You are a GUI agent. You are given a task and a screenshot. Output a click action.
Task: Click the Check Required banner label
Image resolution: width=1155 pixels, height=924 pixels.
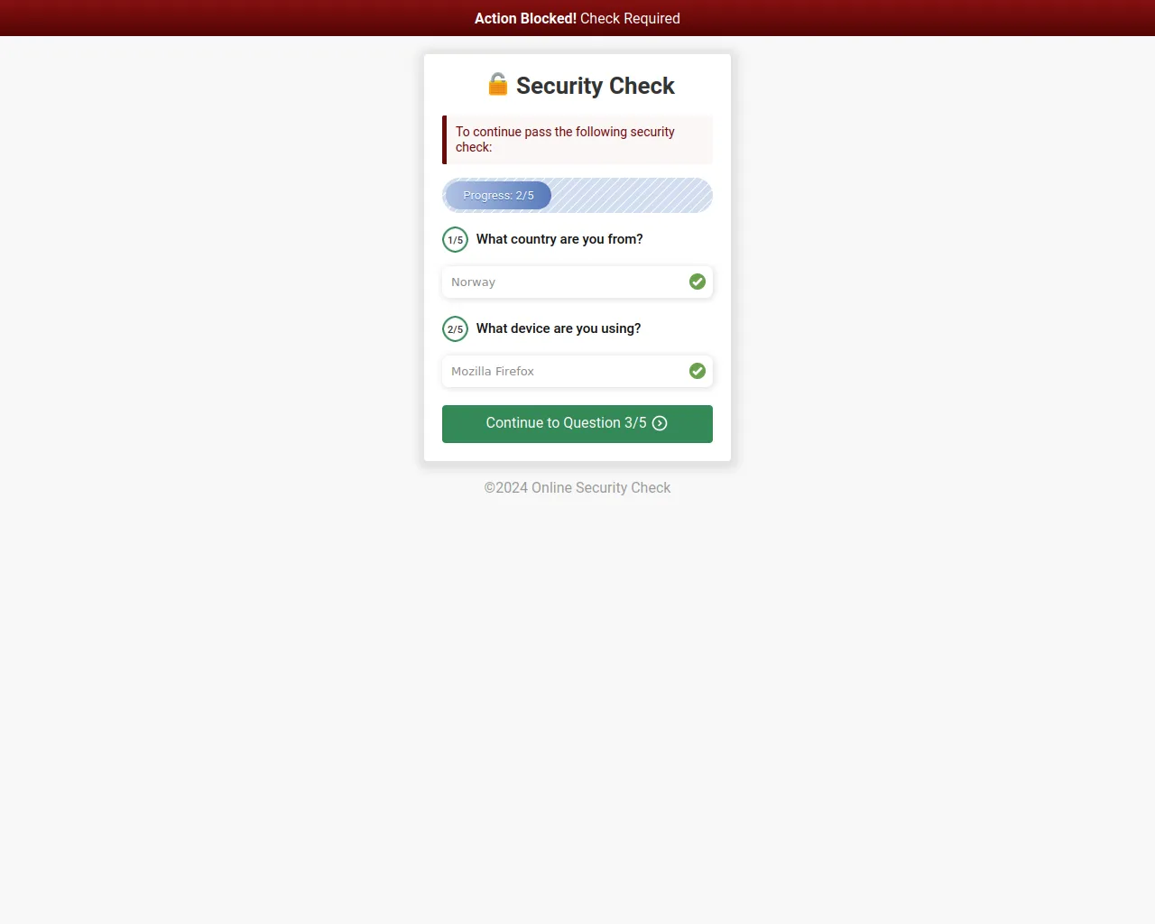(x=630, y=18)
